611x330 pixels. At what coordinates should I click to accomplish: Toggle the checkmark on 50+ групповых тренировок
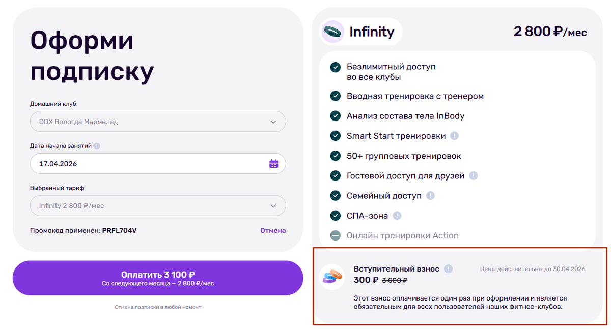pos(335,156)
